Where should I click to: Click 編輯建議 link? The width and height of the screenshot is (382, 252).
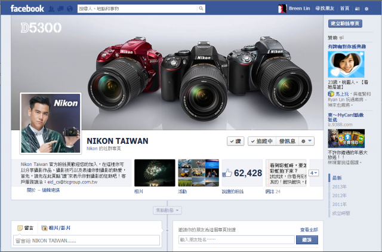click(51, 190)
